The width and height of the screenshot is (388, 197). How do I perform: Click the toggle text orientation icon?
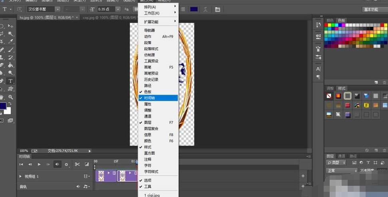(19, 10)
